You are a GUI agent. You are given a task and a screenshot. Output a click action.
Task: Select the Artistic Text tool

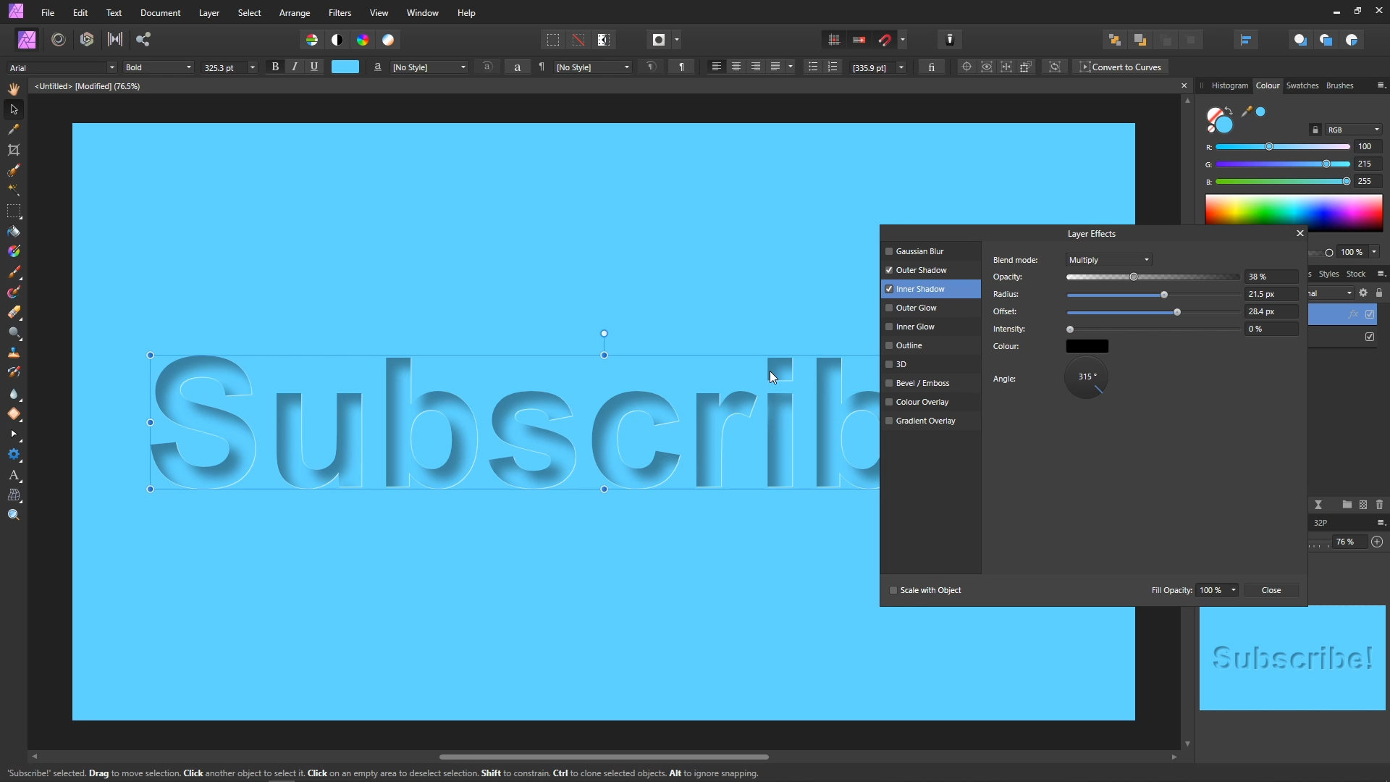click(x=14, y=476)
